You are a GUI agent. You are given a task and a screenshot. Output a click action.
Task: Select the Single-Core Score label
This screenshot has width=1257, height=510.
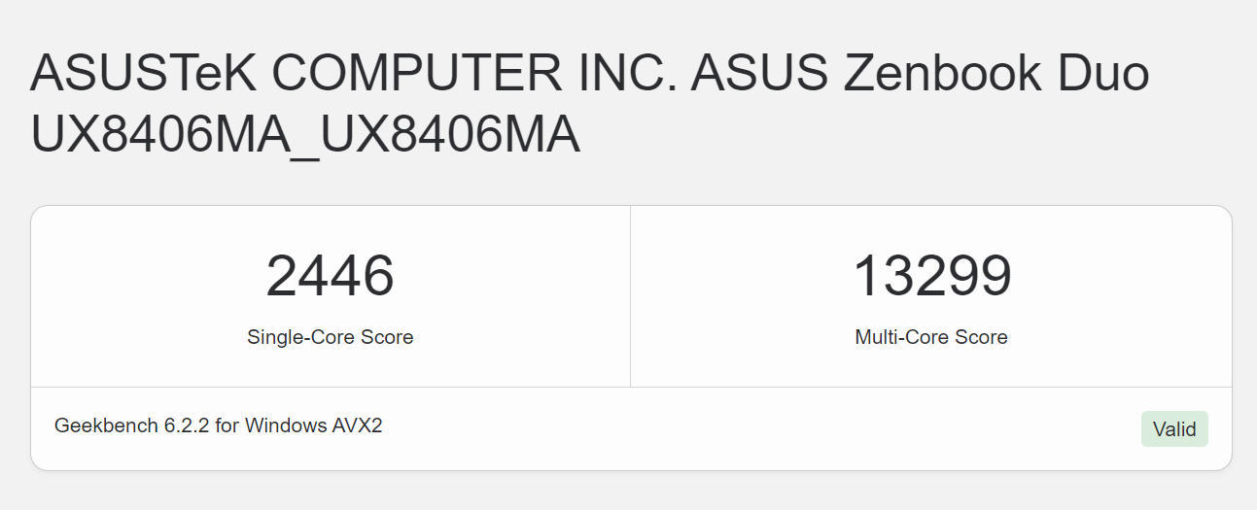pos(330,337)
